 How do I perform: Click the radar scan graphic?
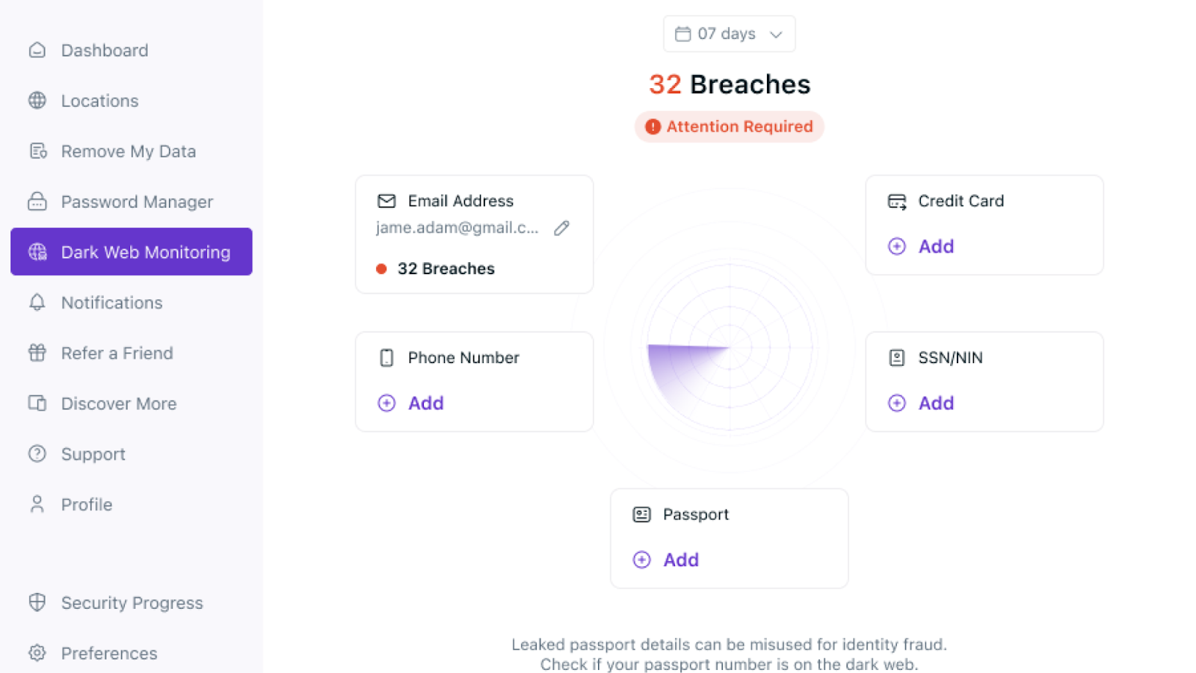pyautogui.click(x=729, y=347)
